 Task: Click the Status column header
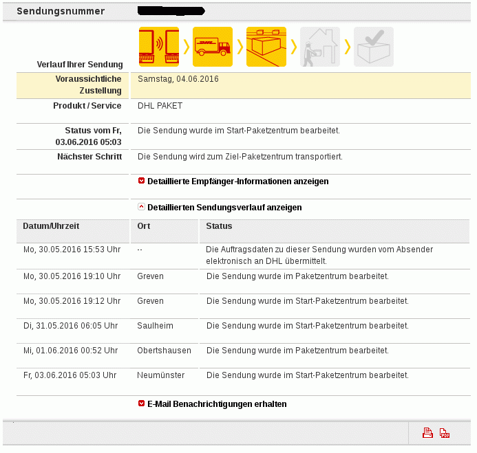(x=335, y=231)
